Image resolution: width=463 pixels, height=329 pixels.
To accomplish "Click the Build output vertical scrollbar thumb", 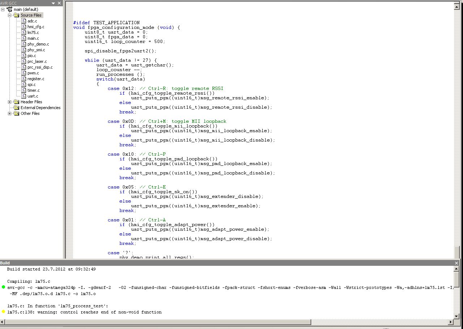I will point(457,280).
